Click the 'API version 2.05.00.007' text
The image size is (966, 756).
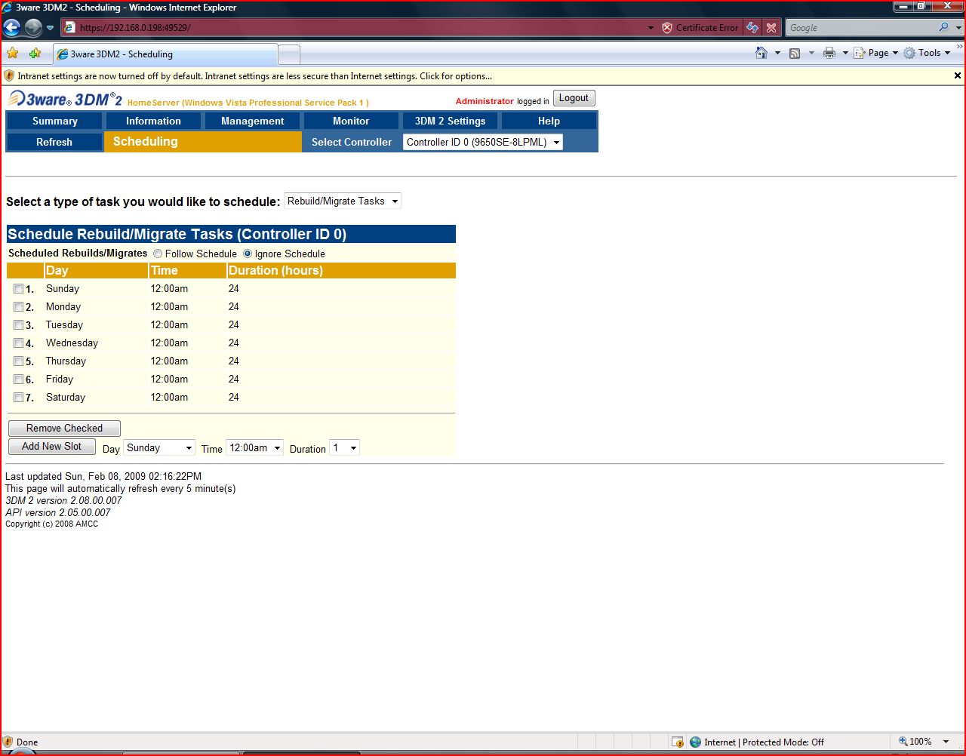58,512
